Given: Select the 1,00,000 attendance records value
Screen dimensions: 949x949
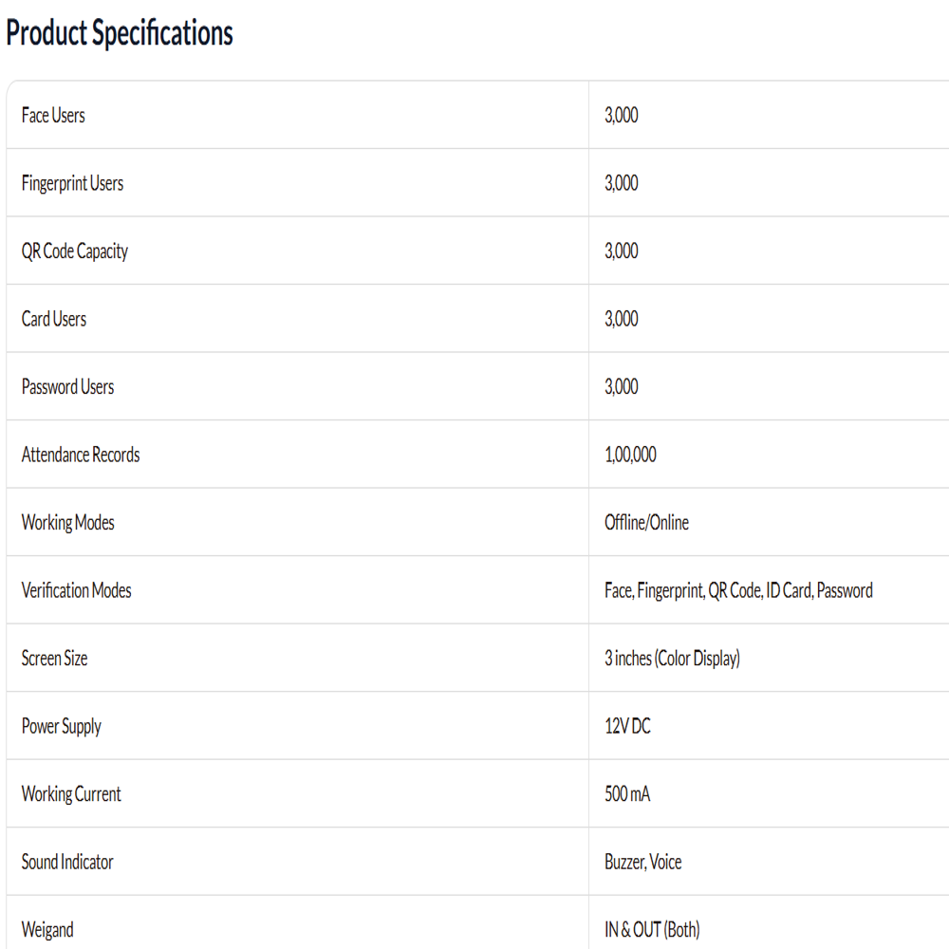Looking at the screenshot, I should (x=630, y=454).
